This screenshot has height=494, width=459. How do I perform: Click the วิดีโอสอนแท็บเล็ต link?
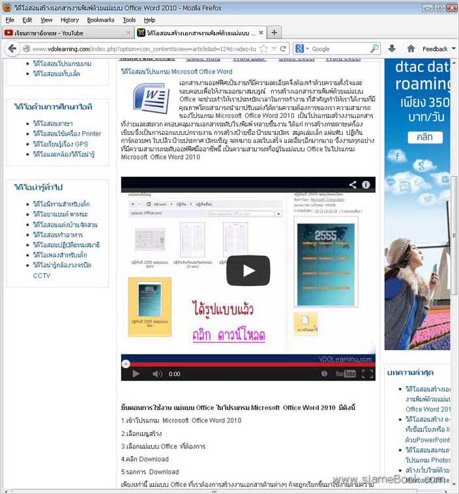(57, 74)
